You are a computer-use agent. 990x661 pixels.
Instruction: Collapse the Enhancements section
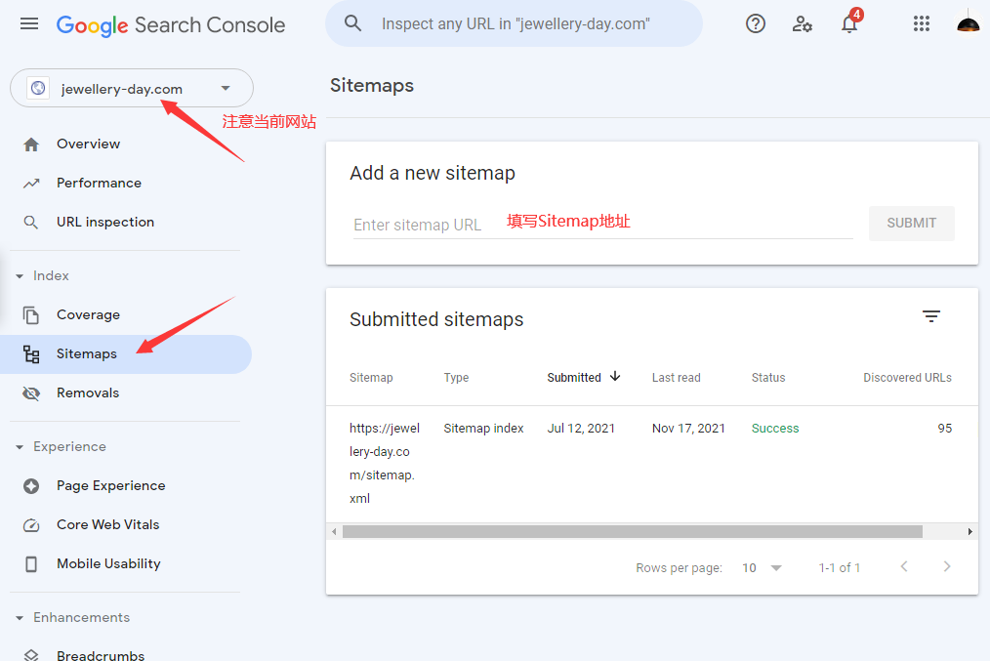coord(20,618)
